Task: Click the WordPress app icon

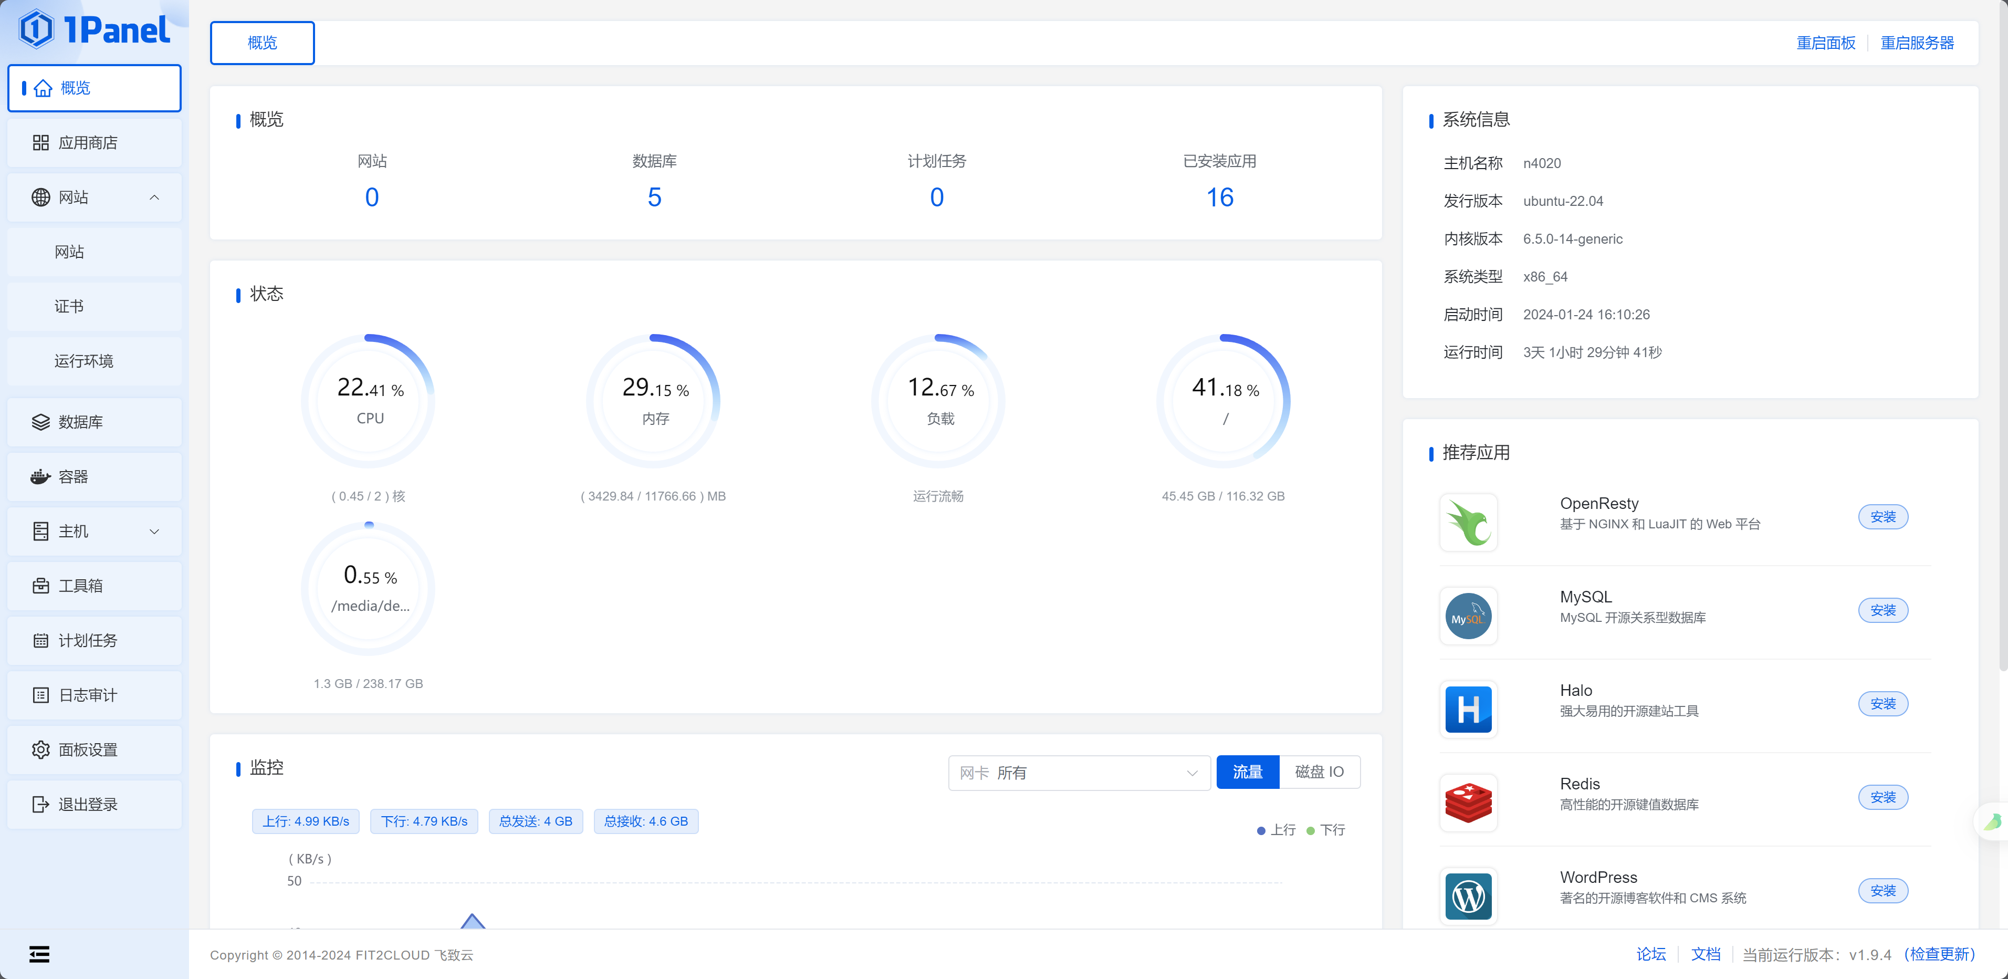Action: point(1468,895)
